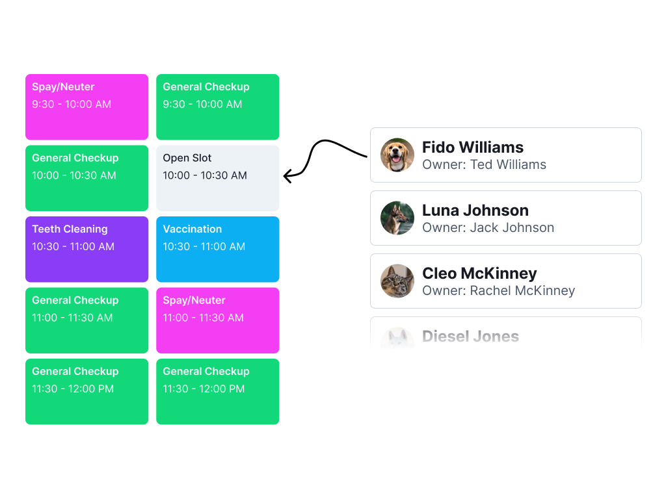This screenshot has height=499, width=666.
Task: Select the Cleo McKinney patient name
Action: click(479, 274)
